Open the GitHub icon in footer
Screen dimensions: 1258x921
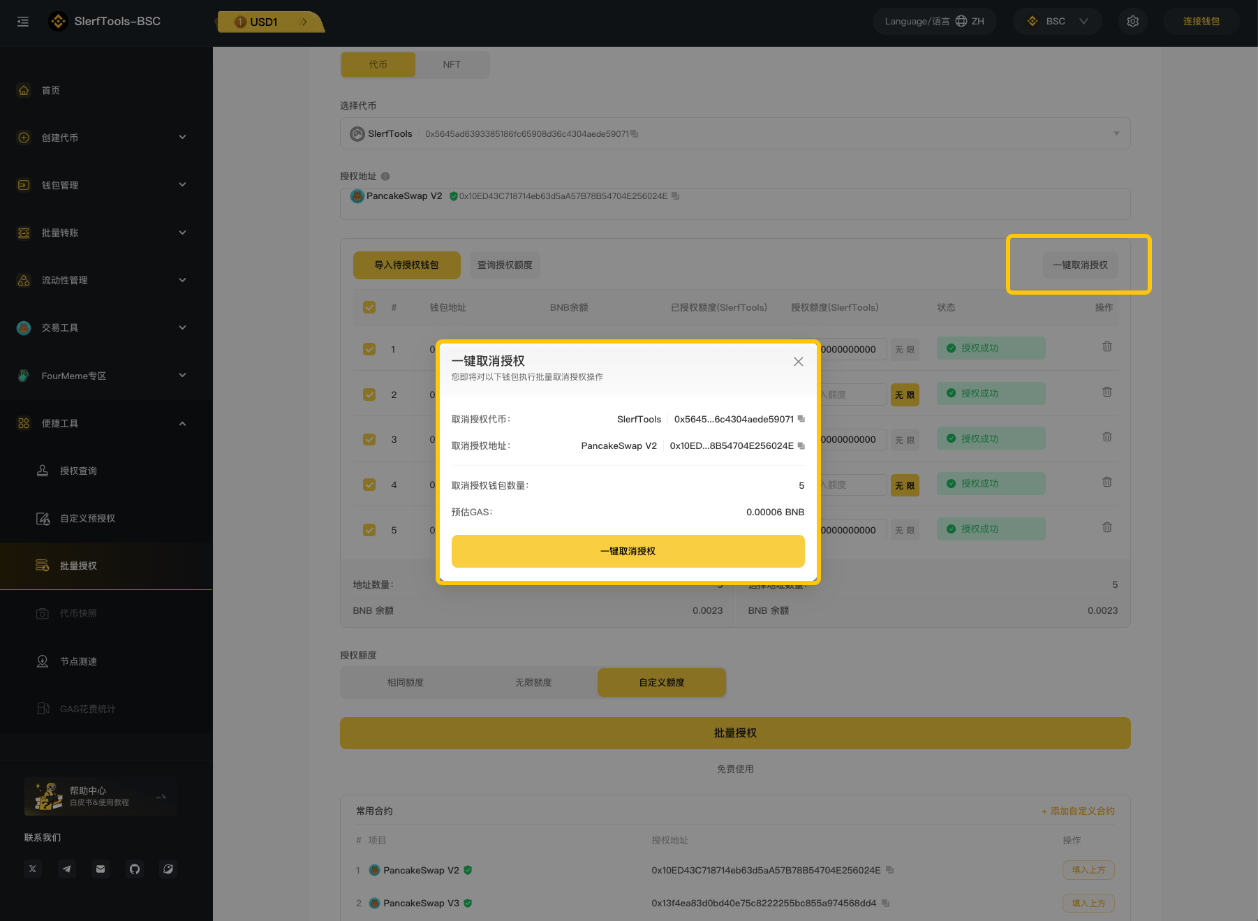click(x=135, y=869)
